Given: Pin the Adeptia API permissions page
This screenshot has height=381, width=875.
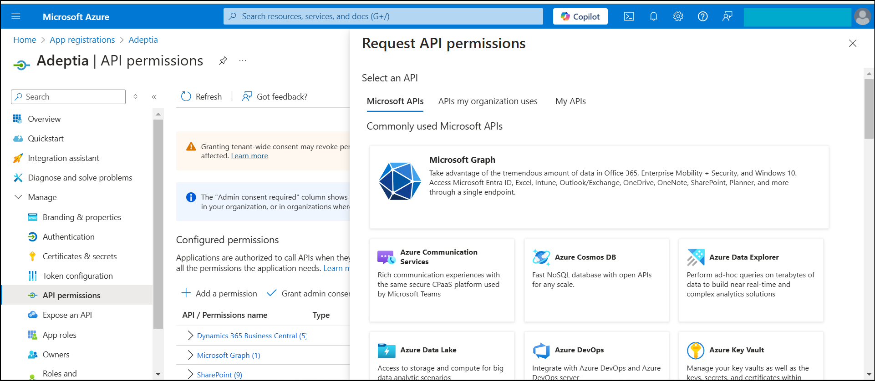Looking at the screenshot, I should point(223,60).
